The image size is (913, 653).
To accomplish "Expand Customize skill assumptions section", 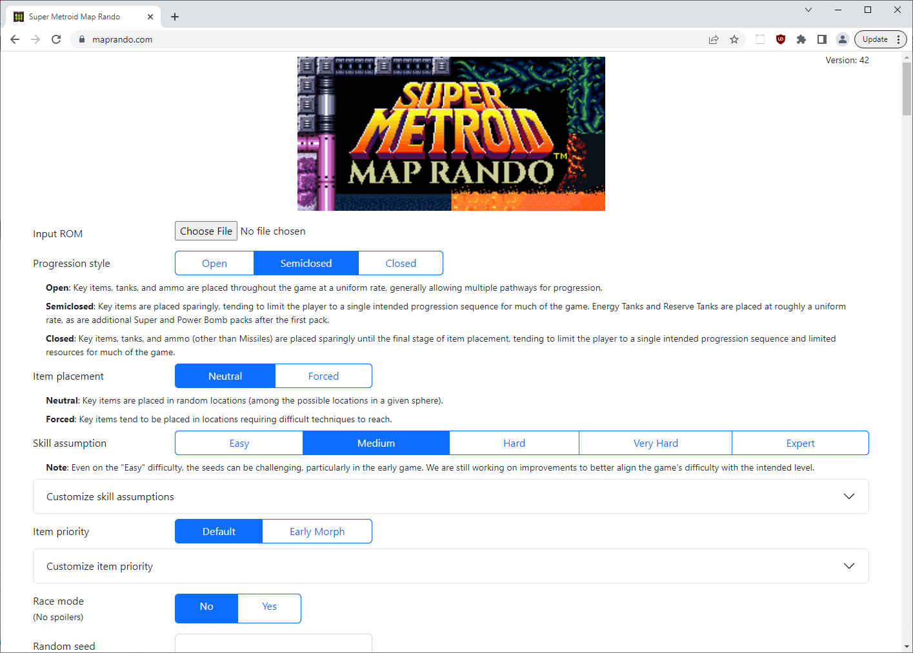I will click(x=450, y=496).
